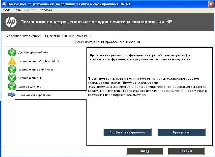Click the selected device text HP LaserJet M1530
215x157 pixels.
coord(66,36)
